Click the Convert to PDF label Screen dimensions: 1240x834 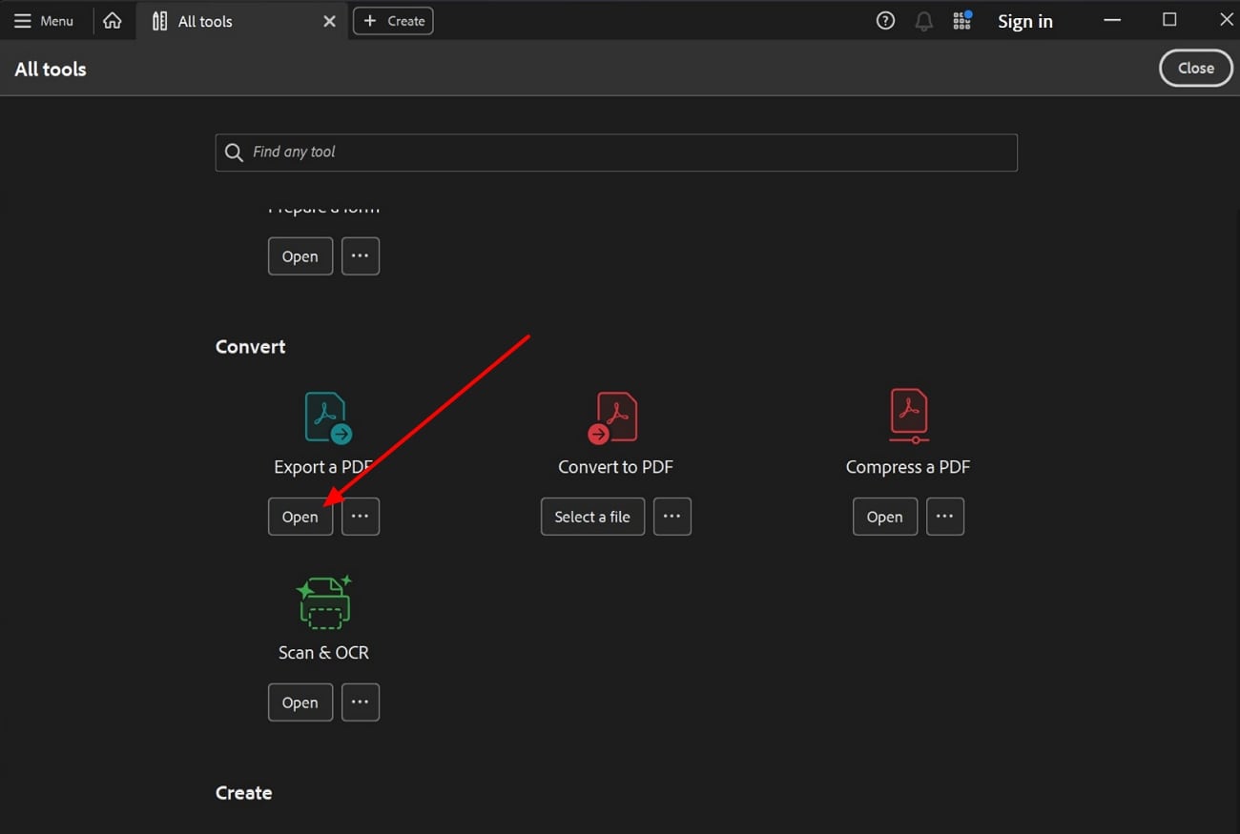(615, 467)
